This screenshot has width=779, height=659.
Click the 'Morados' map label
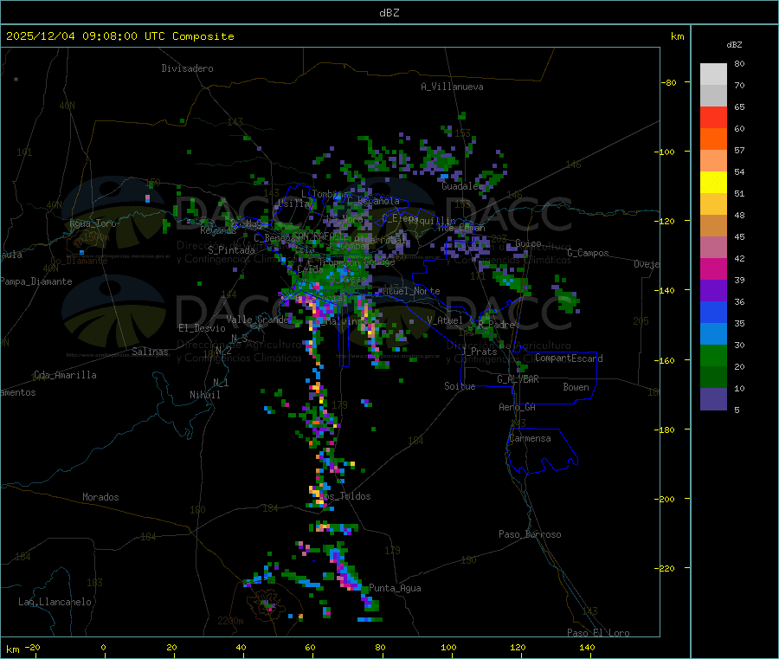(x=100, y=497)
